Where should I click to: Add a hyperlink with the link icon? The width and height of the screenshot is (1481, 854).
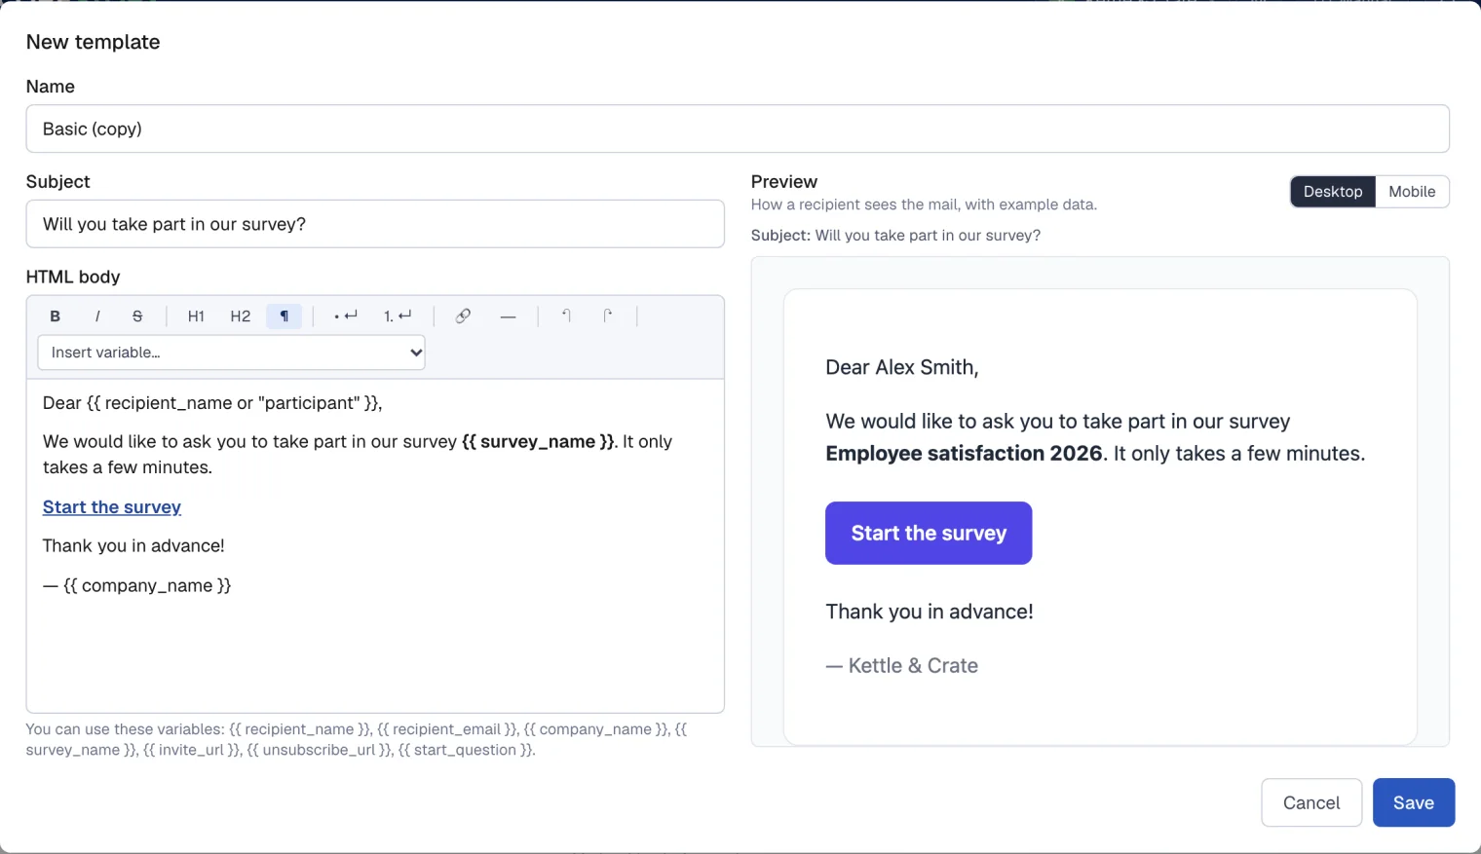463,316
